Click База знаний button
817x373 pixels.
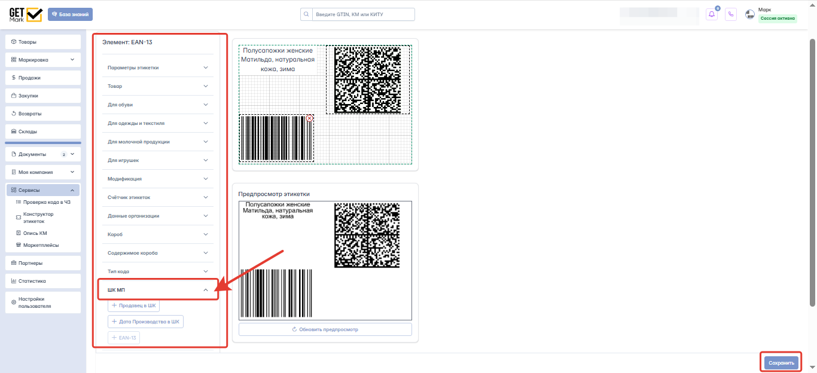[70, 14]
